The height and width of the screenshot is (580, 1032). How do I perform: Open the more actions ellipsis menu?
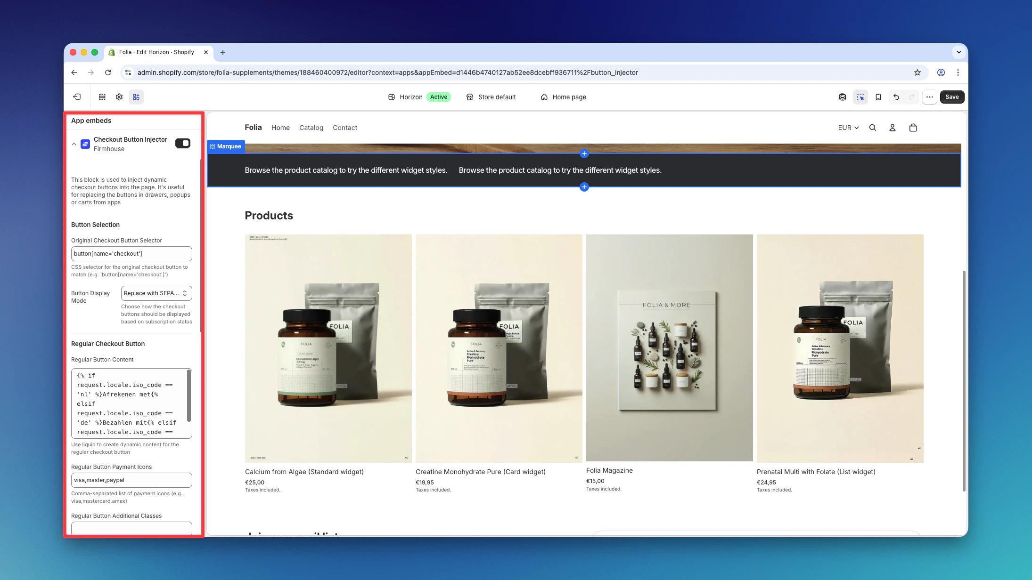[x=930, y=97]
